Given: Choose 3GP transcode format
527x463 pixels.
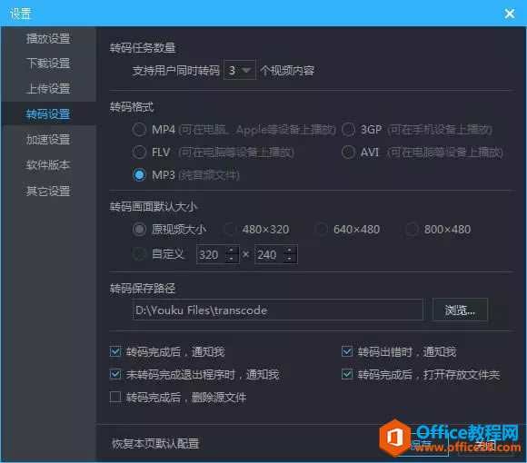Looking at the screenshot, I should click(x=349, y=130).
